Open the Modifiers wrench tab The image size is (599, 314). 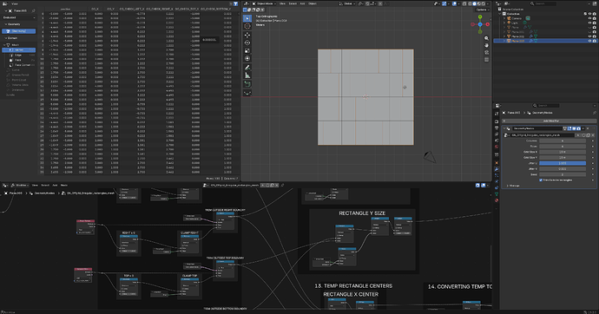click(497, 169)
